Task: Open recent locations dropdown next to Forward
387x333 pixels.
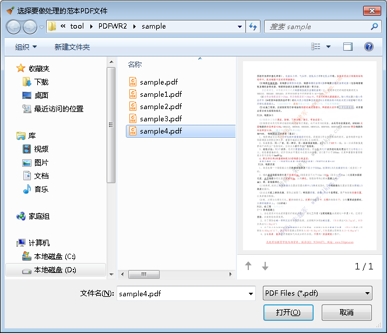Action: point(41,27)
